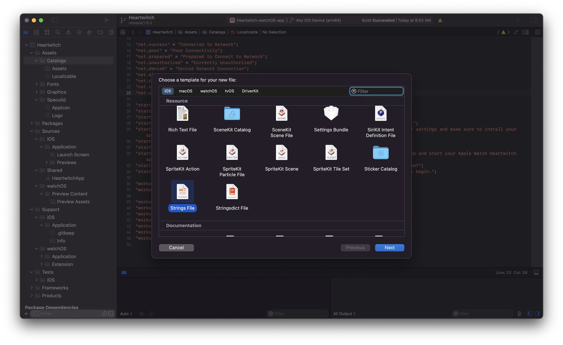Toggle the left navigator sidebar
The image size is (563, 345).
[x=55, y=20]
